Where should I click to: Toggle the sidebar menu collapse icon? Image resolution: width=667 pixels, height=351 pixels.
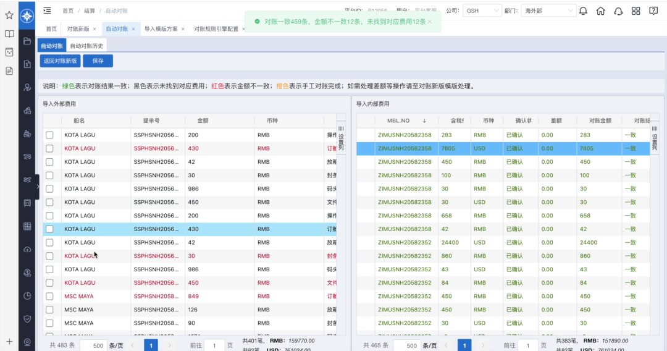48,11
